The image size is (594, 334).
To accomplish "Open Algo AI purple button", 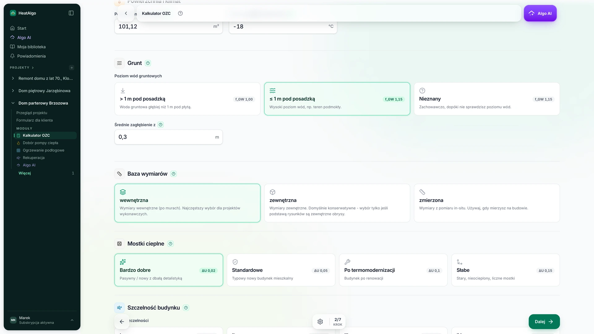I will point(540,13).
